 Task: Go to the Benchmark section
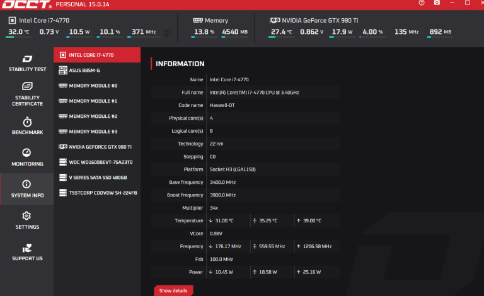(x=26, y=125)
